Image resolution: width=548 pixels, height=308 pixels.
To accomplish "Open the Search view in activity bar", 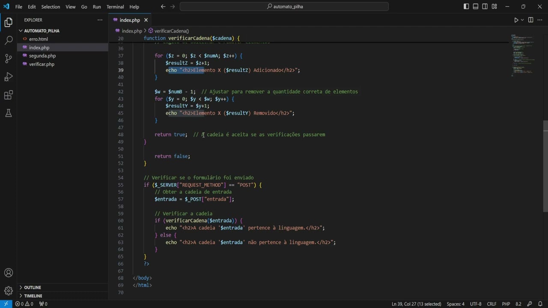I will [9, 41].
